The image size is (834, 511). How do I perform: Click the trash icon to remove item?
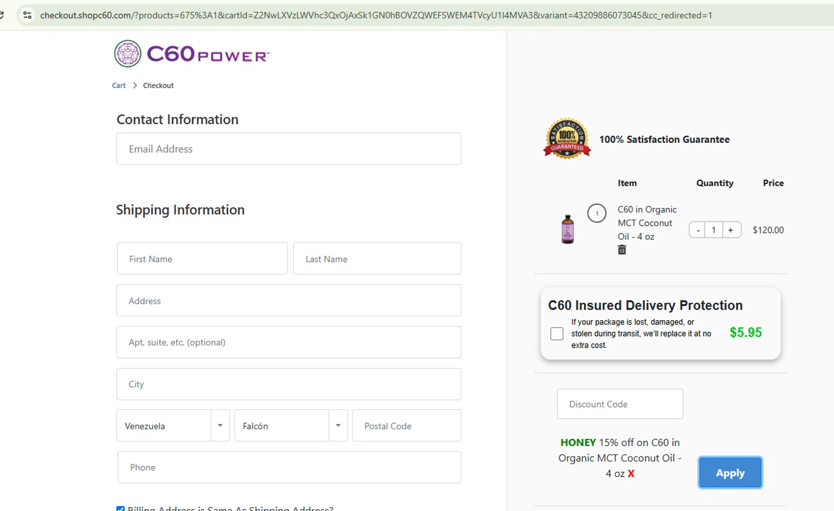click(622, 250)
